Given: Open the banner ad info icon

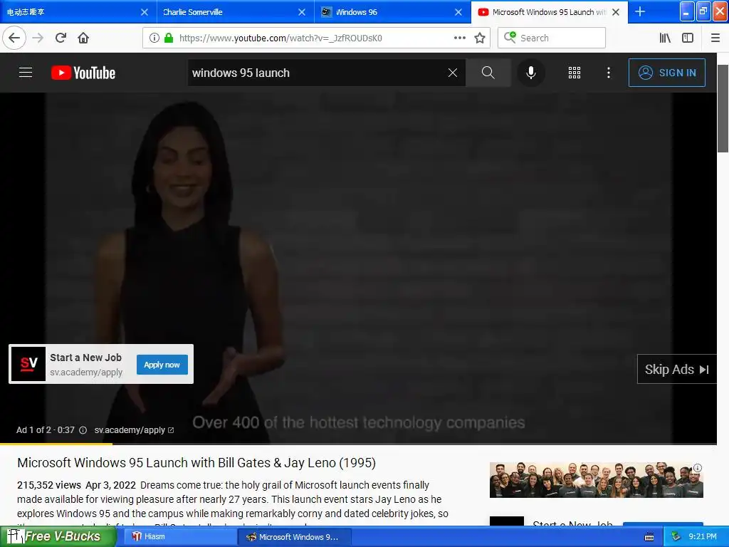Looking at the screenshot, I should coord(698,468).
